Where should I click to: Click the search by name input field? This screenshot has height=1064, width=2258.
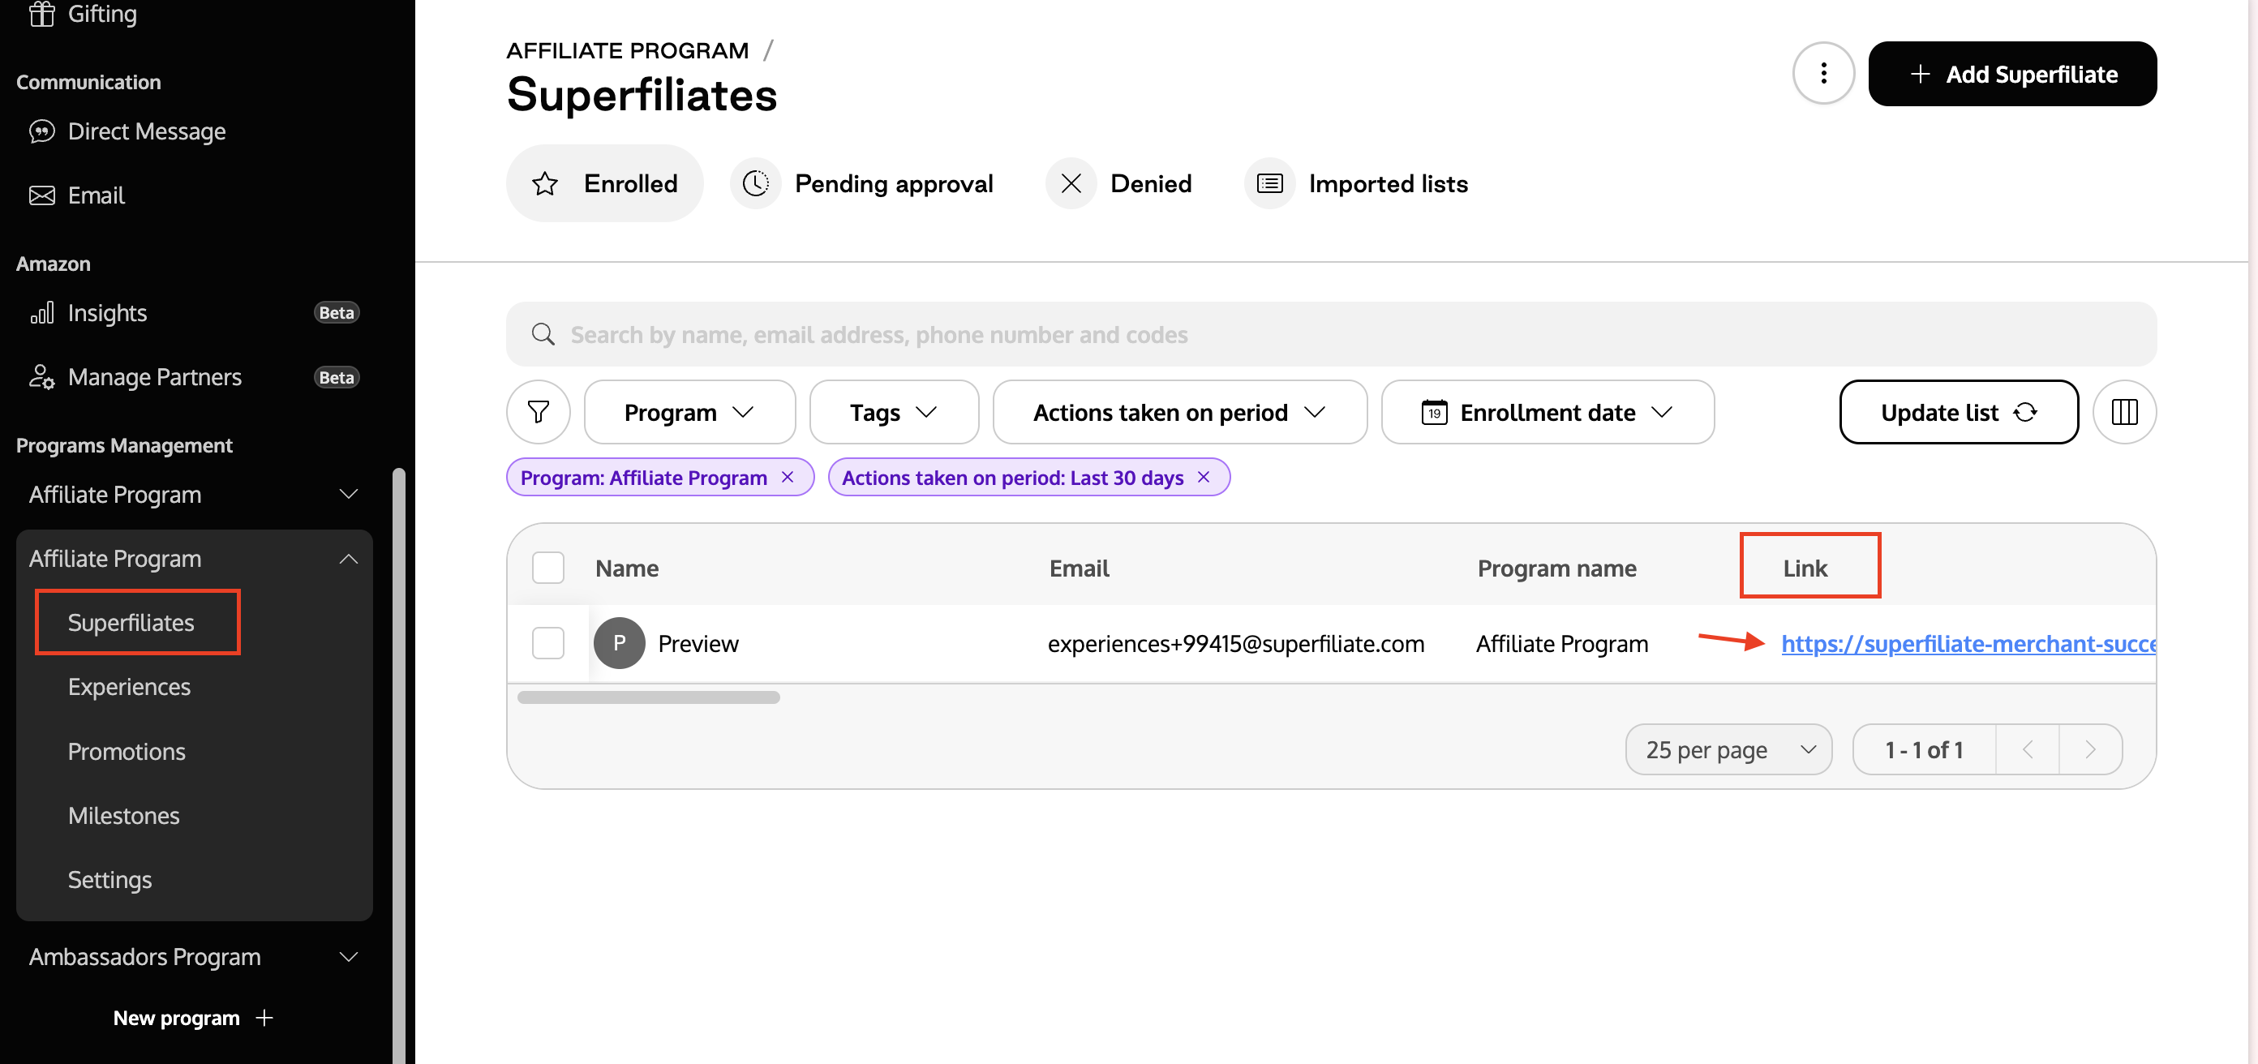1331,334
